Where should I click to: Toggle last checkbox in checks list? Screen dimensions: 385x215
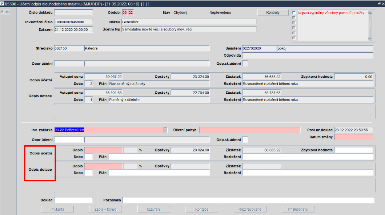click(294, 38)
